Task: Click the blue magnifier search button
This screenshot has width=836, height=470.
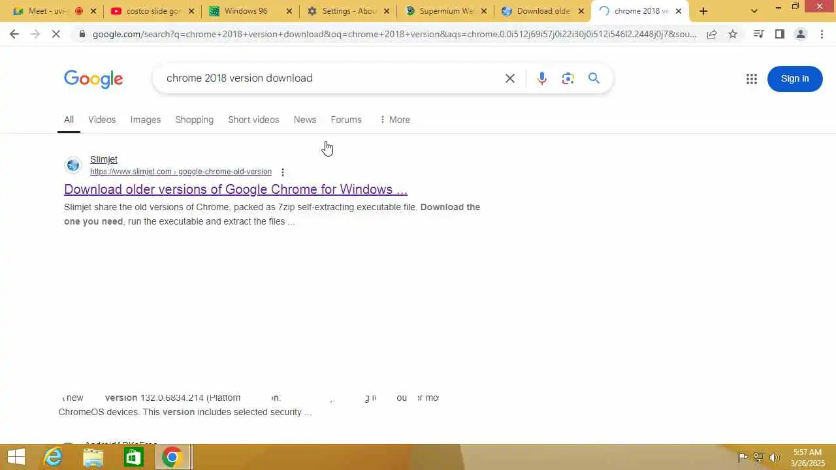Action: [594, 78]
